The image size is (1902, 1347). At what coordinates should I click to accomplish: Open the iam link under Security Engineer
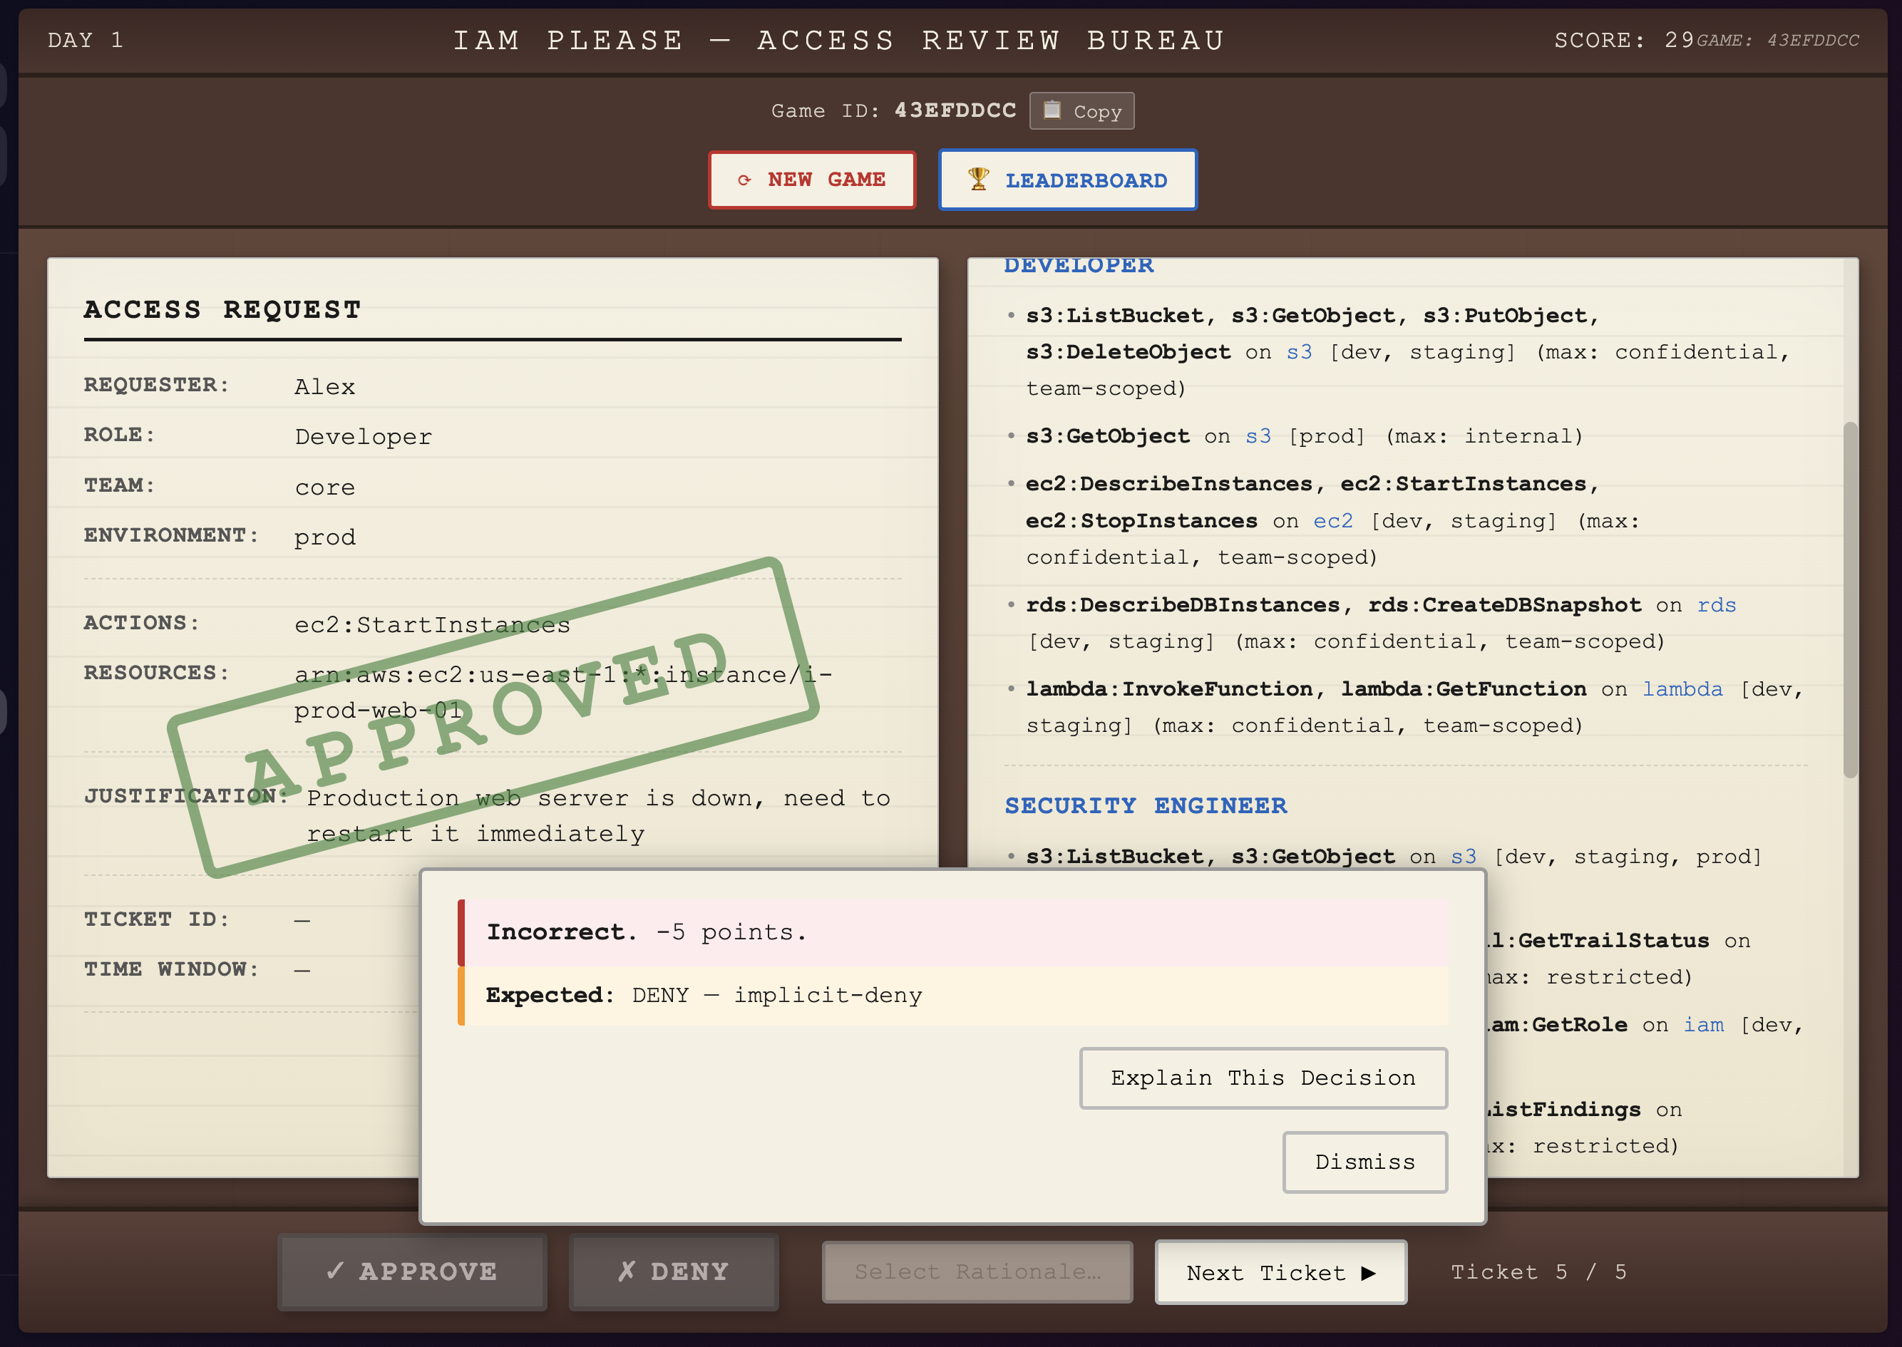[x=1702, y=1025]
